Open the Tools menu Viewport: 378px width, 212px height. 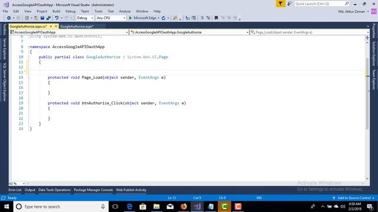(x=99, y=11)
